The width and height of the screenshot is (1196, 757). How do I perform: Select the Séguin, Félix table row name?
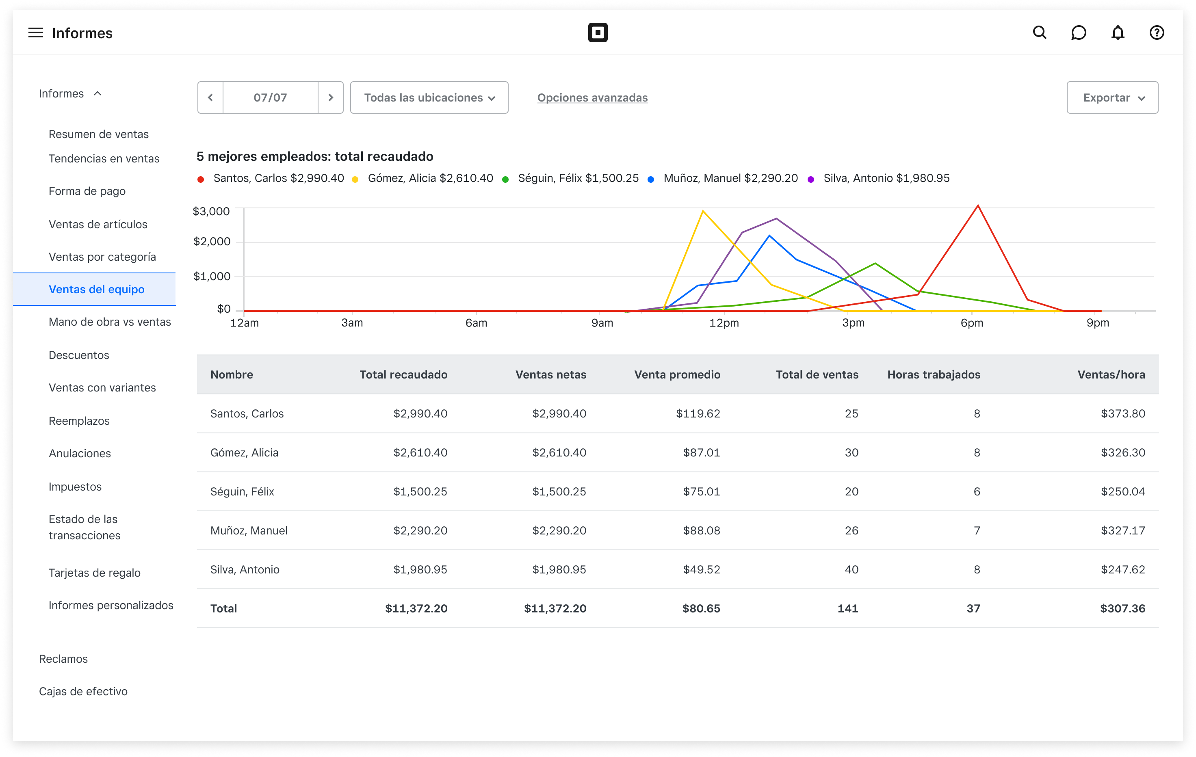click(x=242, y=491)
